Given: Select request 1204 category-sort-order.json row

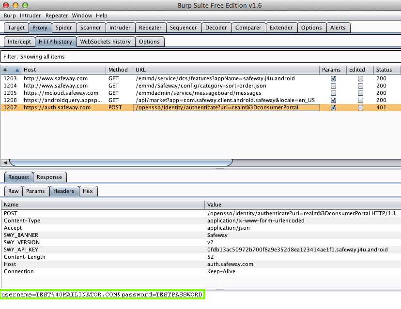Looking at the screenshot, I should click(201, 86).
